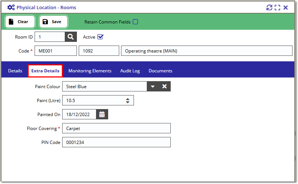The width and height of the screenshot is (298, 184).
Task: Click the Painted On date field
Action: 79,114
